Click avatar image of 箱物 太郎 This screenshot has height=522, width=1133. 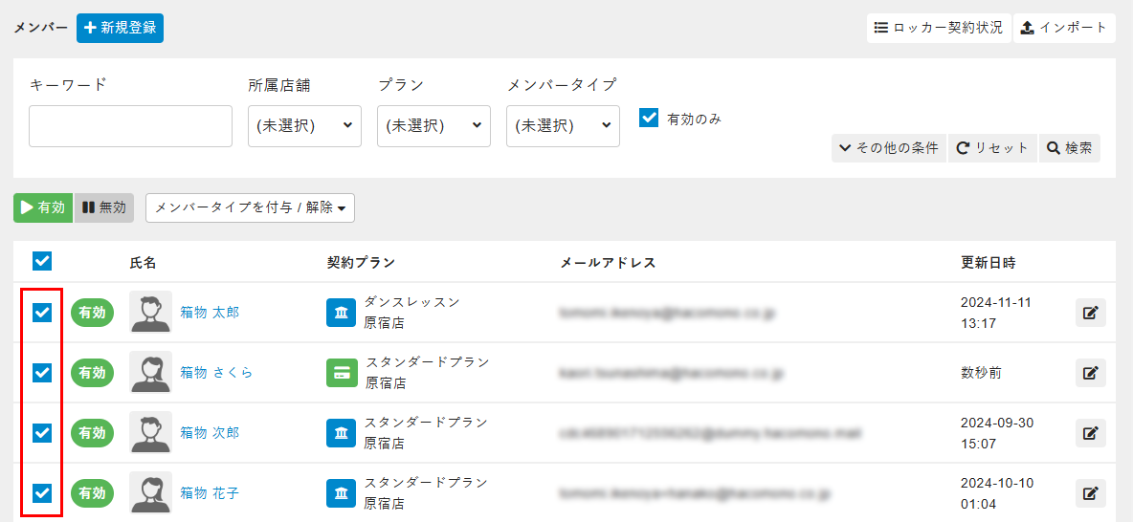tap(150, 312)
